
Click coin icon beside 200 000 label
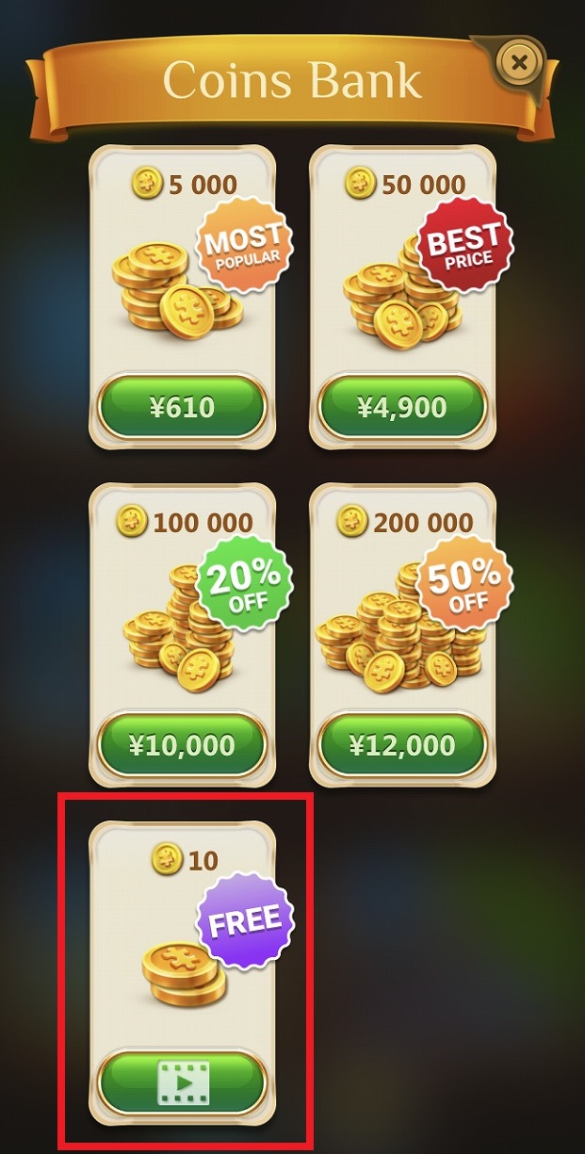[x=352, y=521]
